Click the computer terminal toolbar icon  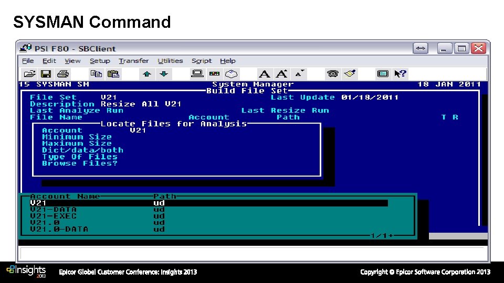[x=197, y=74]
